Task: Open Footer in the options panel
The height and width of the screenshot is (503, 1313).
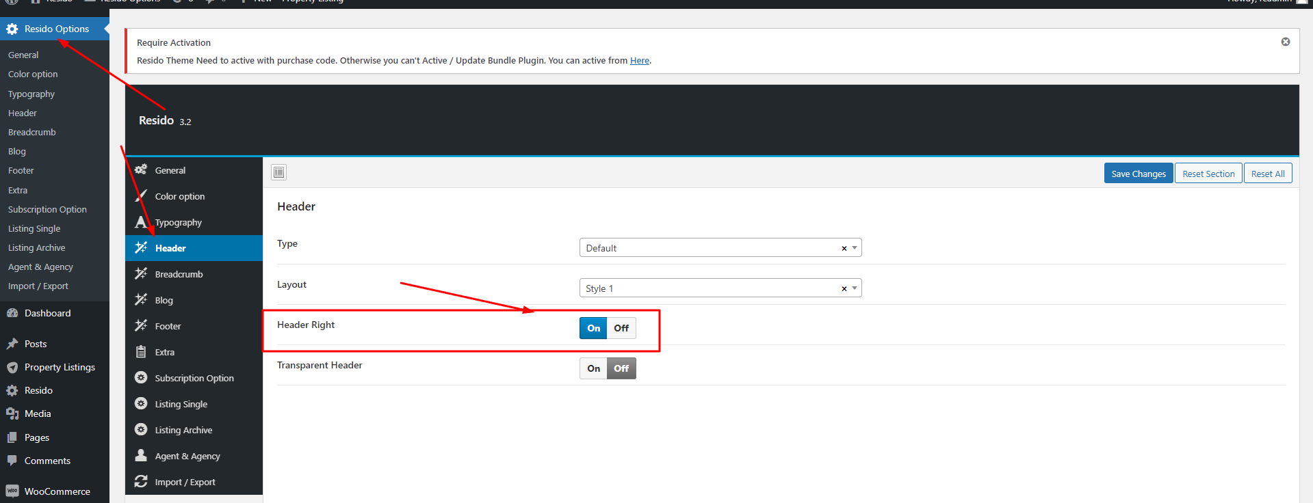Action: click(x=194, y=326)
